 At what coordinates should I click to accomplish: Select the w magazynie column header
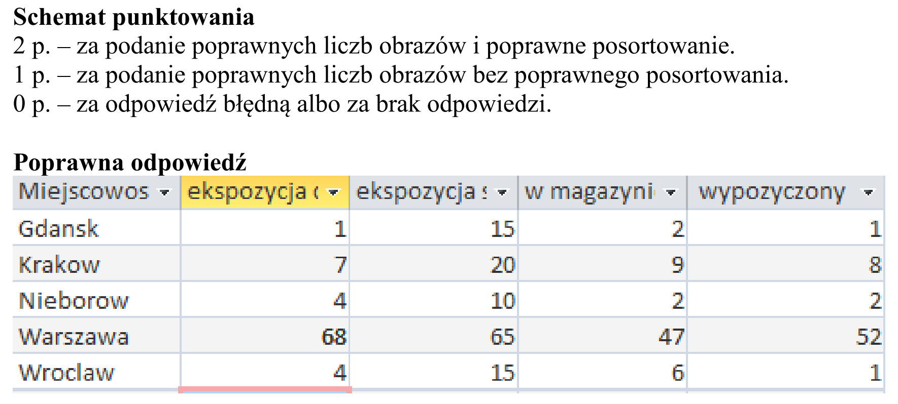click(x=602, y=192)
